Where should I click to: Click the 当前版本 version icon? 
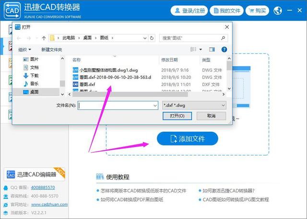tap(6, 213)
